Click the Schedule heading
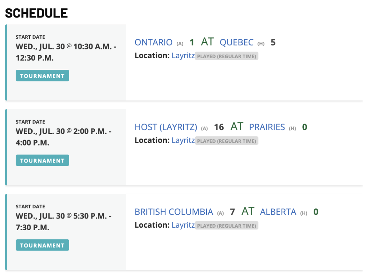Viewport: 373px width, 276px height. pos(36,13)
